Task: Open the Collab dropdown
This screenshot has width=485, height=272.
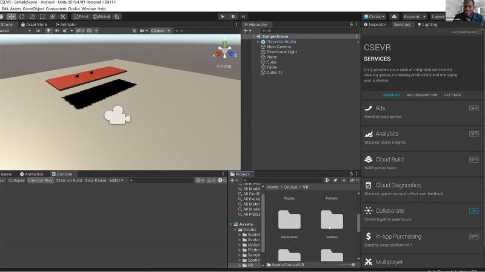Action: pos(373,17)
